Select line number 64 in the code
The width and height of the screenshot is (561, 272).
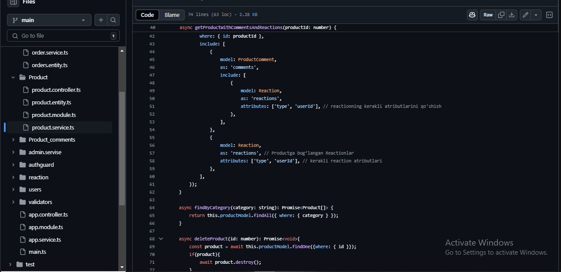pos(152,207)
